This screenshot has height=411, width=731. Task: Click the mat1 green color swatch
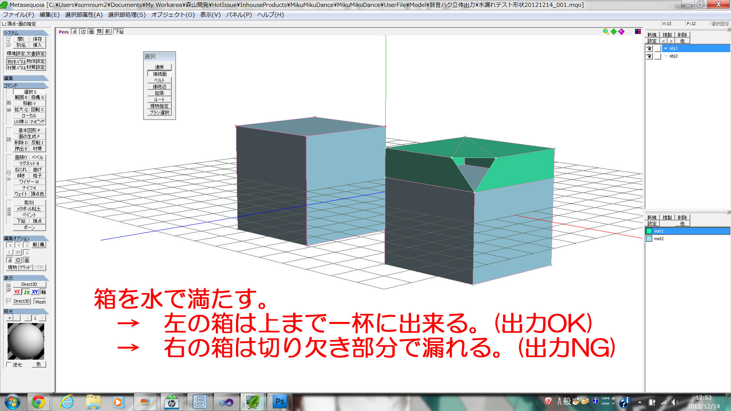649,231
